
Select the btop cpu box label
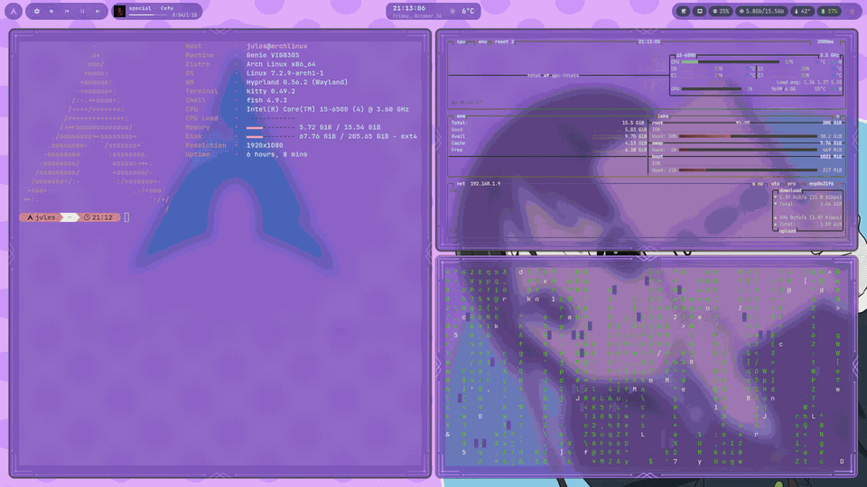tap(461, 42)
